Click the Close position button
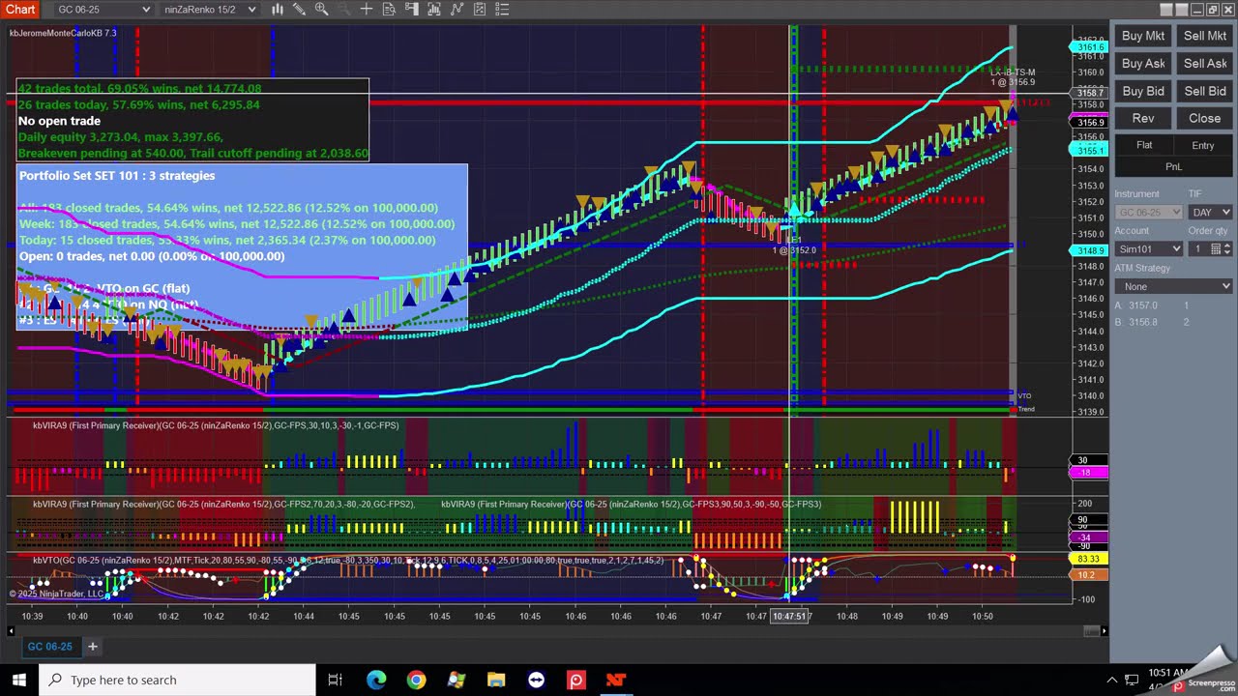 point(1205,118)
